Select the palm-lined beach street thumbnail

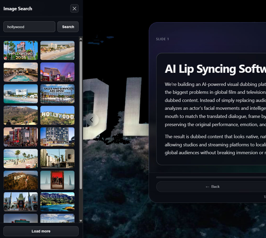click(21, 158)
